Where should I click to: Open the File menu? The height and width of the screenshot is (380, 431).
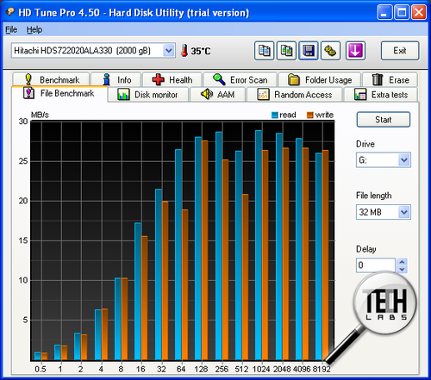[x=11, y=29]
